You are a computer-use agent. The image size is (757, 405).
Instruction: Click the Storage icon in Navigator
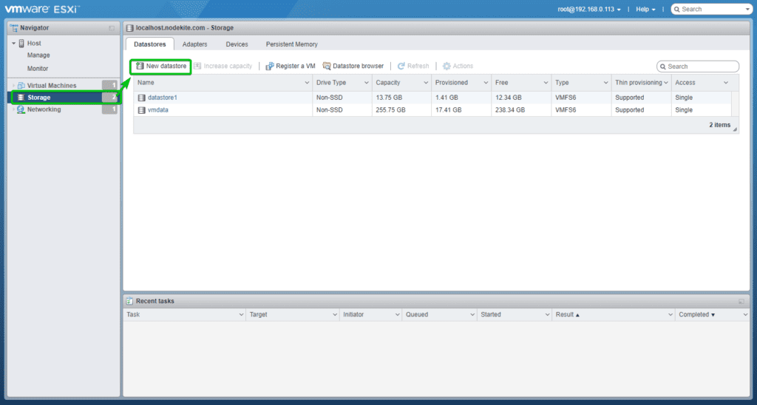click(21, 98)
